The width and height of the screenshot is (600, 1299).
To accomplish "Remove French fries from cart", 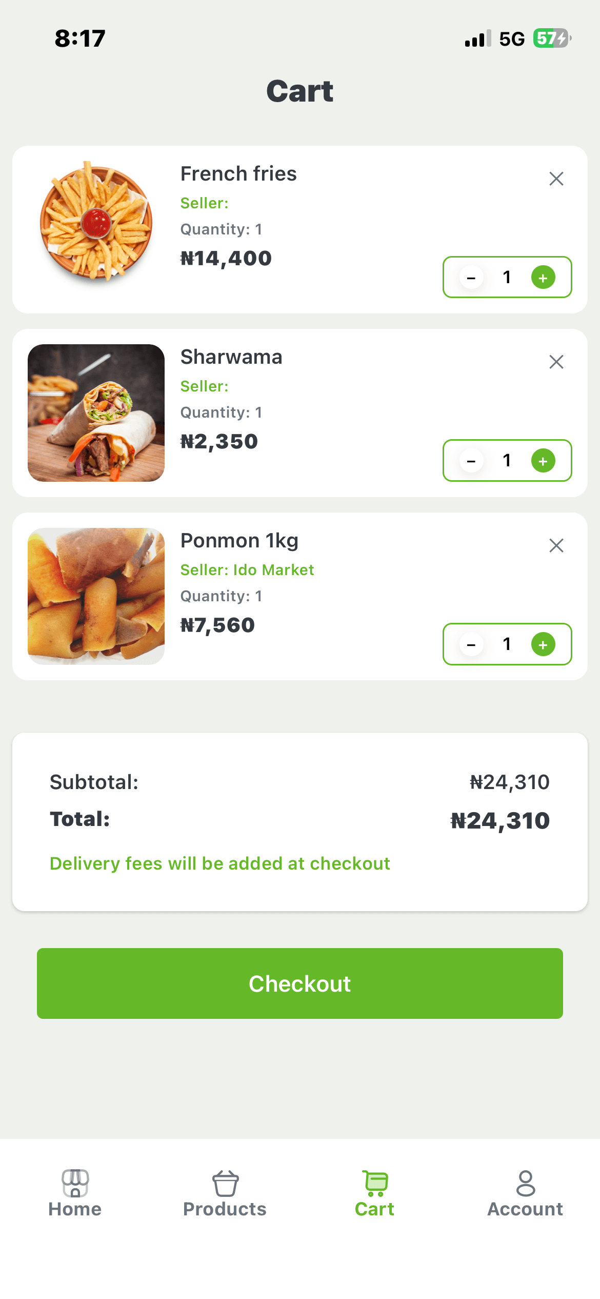I will (x=556, y=179).
